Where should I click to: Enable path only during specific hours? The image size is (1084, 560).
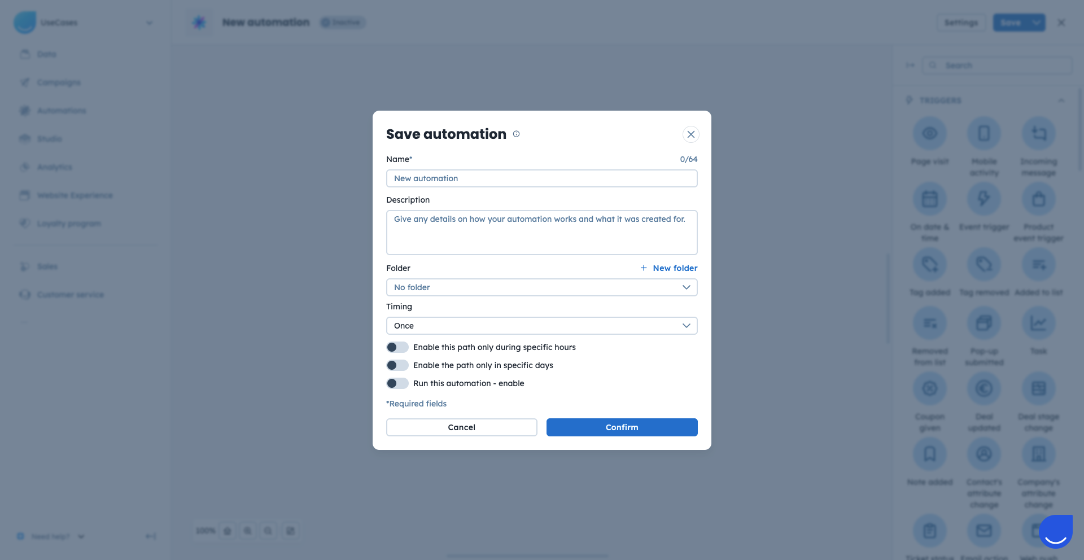coord(397,347)
